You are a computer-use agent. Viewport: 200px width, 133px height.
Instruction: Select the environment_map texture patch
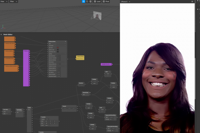tap(9, 61)
